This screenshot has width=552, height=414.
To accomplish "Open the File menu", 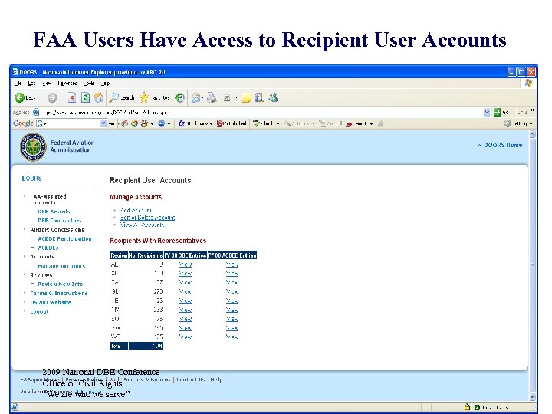I will click(x=19, y=84).
